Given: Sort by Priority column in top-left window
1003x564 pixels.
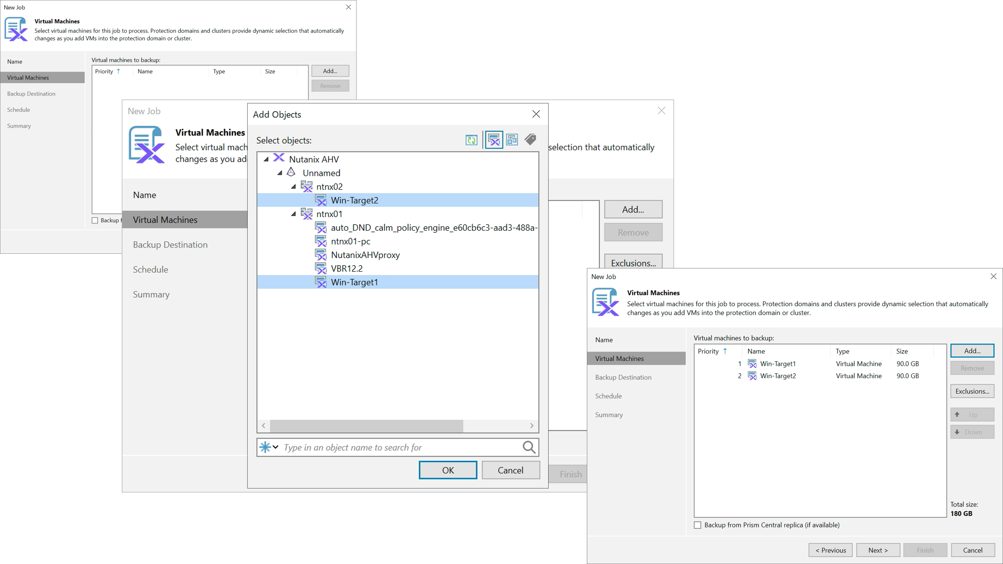Looking at the screenshot, I should [x=112, y=71].
